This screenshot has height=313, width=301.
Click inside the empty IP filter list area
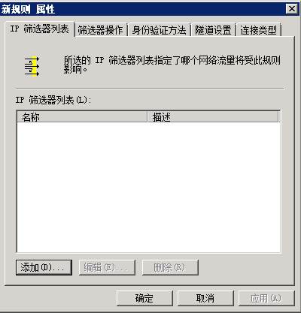(148, 187)
